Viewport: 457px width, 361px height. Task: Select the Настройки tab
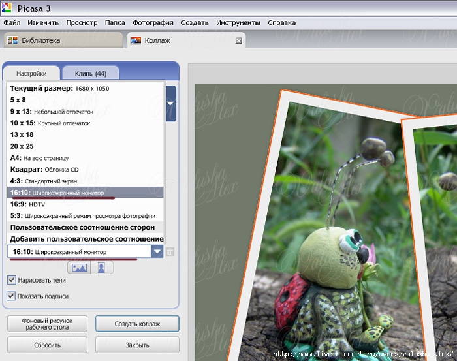click(31, 73)
